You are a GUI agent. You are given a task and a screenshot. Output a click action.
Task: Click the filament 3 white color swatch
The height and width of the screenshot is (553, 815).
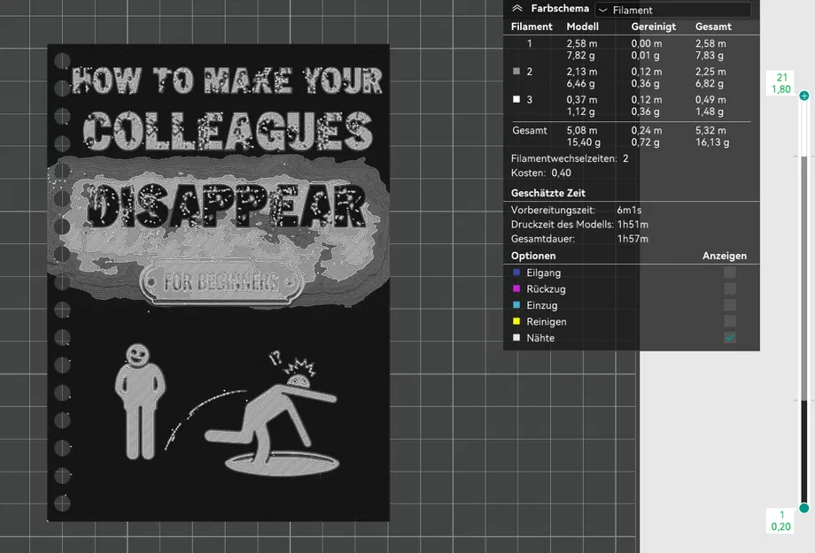point(516,99)
